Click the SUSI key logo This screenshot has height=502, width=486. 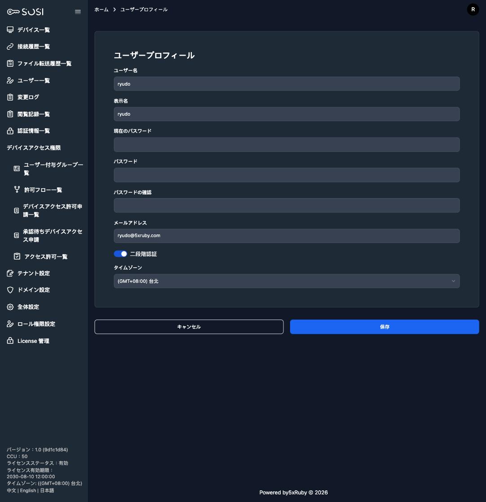25,12
